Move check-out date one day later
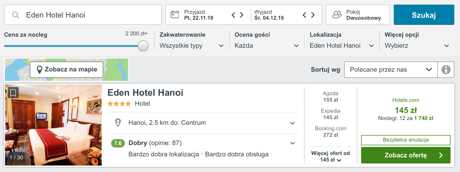This screenshot has height=172, width=460. click(313, 15)
